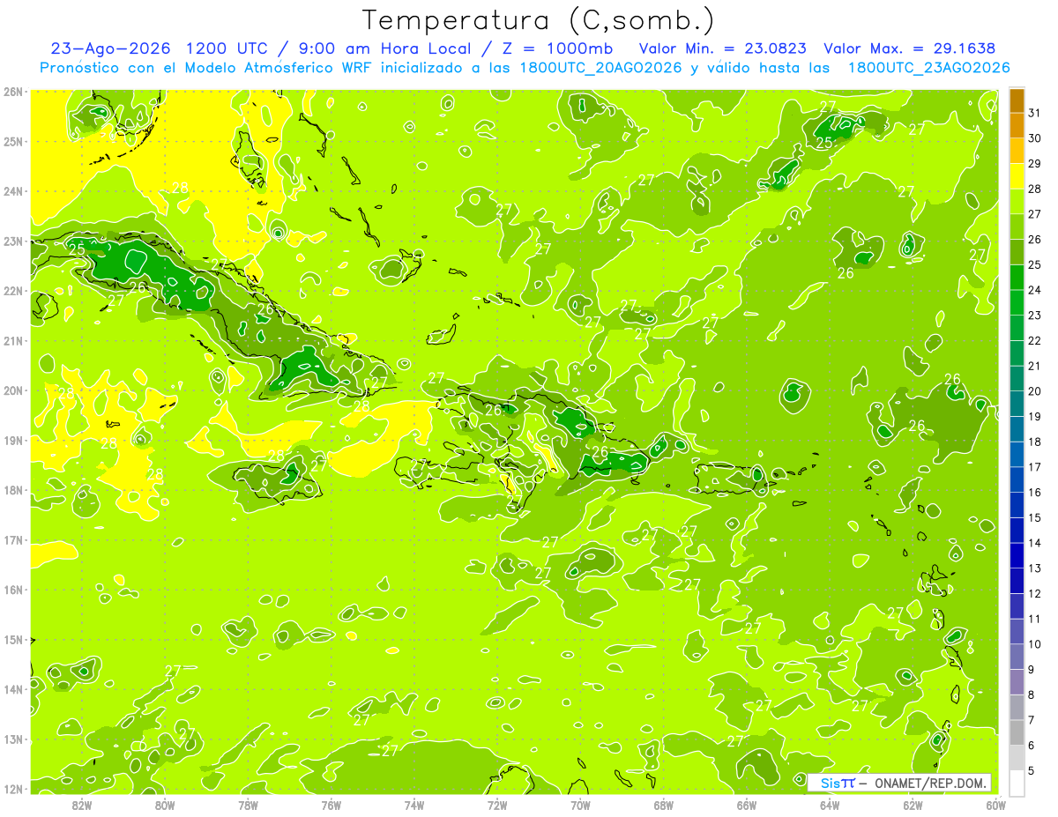Click the longitude axis label 72W
Screen dimensions: 1058x817
497,805
